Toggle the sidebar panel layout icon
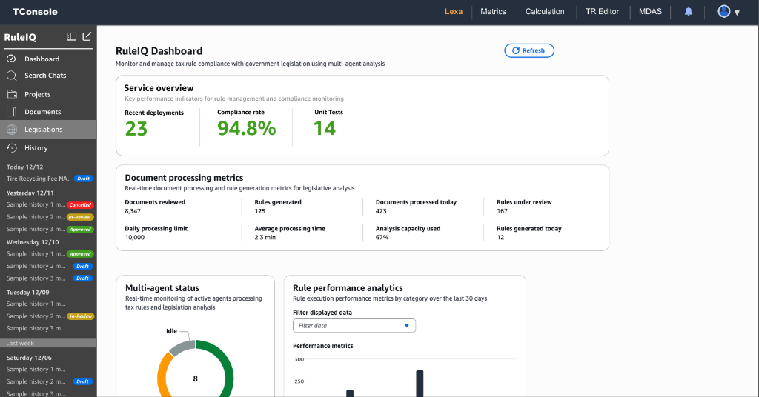 [71, 36]
